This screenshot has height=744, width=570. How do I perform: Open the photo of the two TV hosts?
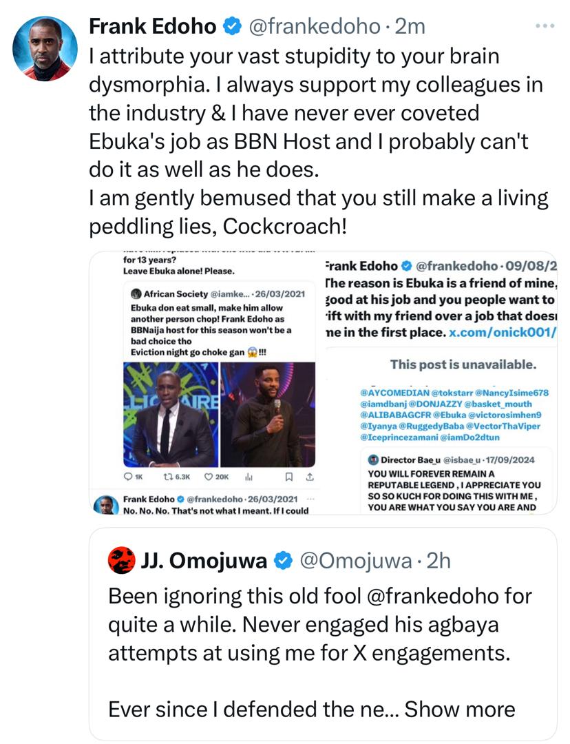pos(218,415)
